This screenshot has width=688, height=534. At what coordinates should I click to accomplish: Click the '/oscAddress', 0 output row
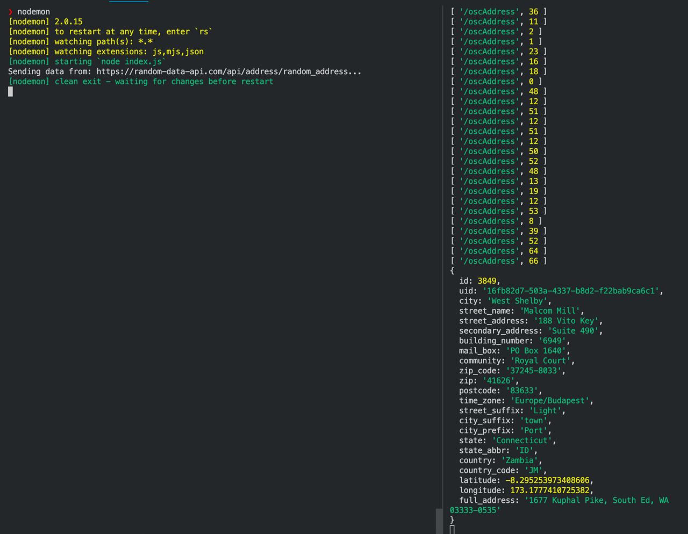496,82
